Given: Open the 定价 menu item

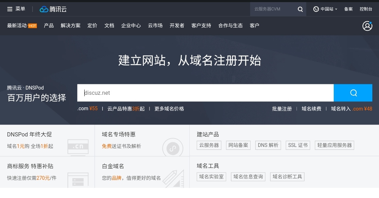Looking at the screenshot, I should (92, 26).
